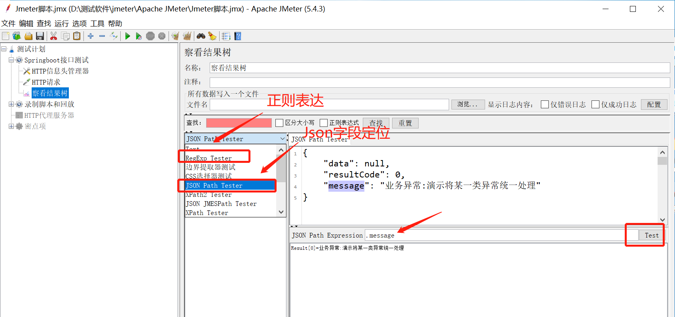Click the JSON Path Expression input field
The height and width of the screenshot is (317, 675).
[501, 235]
